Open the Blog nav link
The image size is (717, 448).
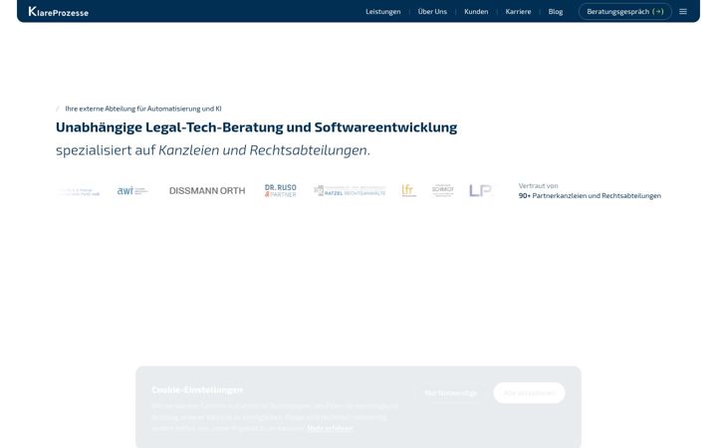click(555, 11)
